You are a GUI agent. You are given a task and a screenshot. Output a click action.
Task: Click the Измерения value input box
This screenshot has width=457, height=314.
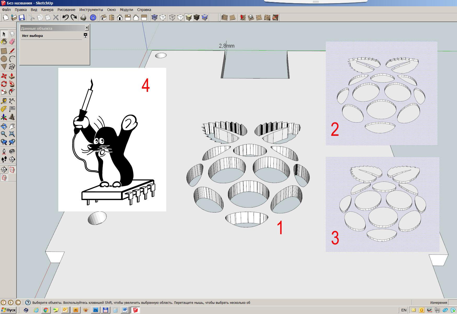(453, 302)
